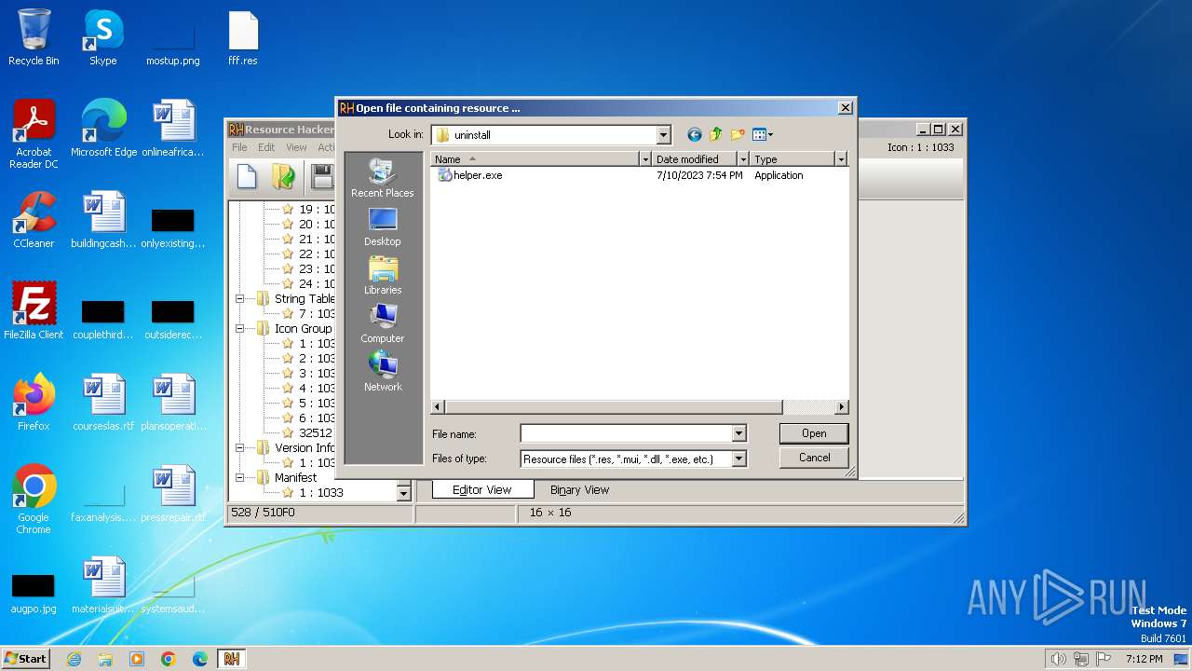Collapse the Version Info tree node

click(x=239, y=448)
